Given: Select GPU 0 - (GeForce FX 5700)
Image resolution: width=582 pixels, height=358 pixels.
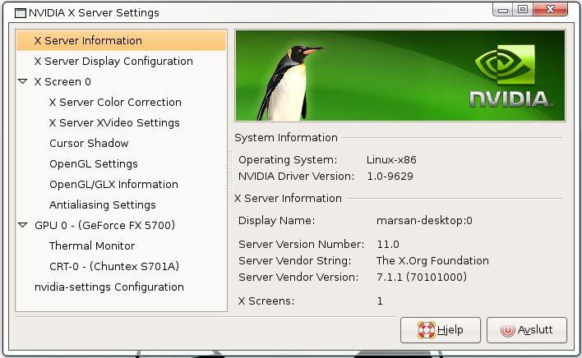Looking at the screenshot, I should point(104,225).
